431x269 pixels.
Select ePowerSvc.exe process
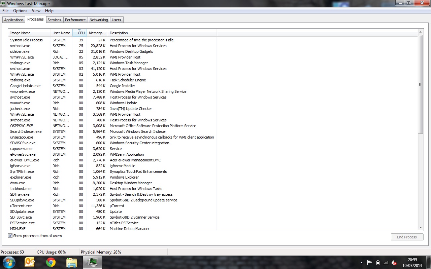click(x=112, y=154)
